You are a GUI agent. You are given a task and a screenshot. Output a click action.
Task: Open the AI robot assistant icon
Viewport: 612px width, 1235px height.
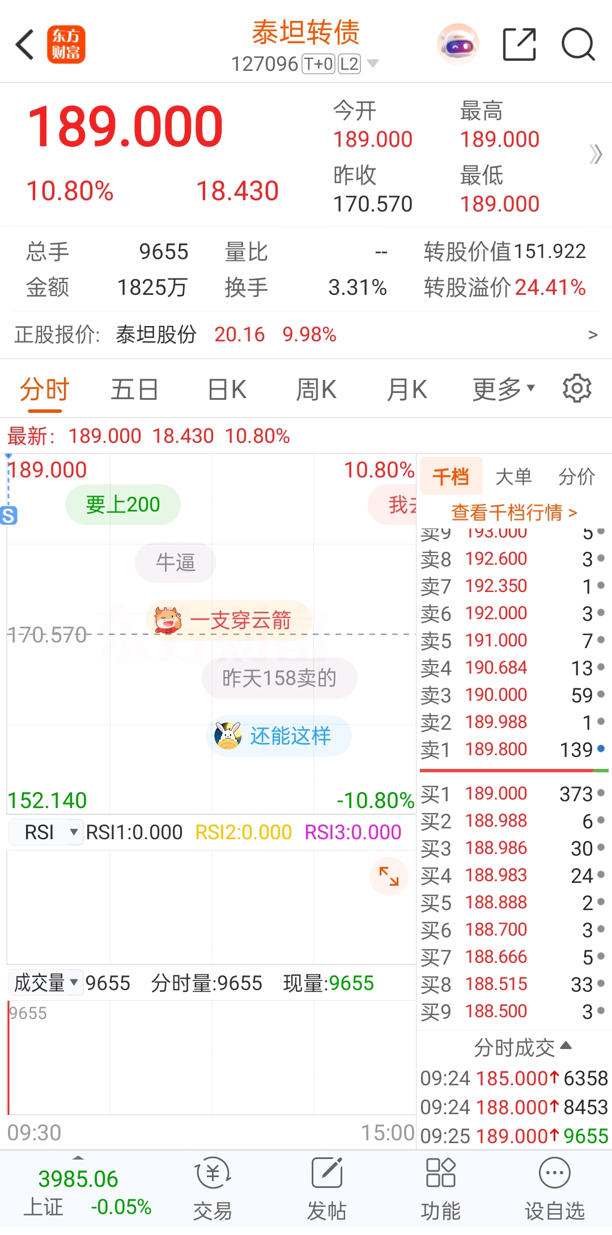pyautogui.click(x=458, y=44)
